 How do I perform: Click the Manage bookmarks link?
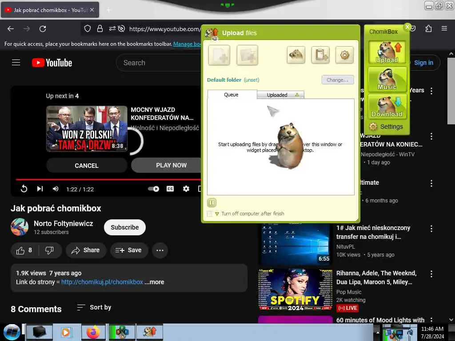[187, 44]
